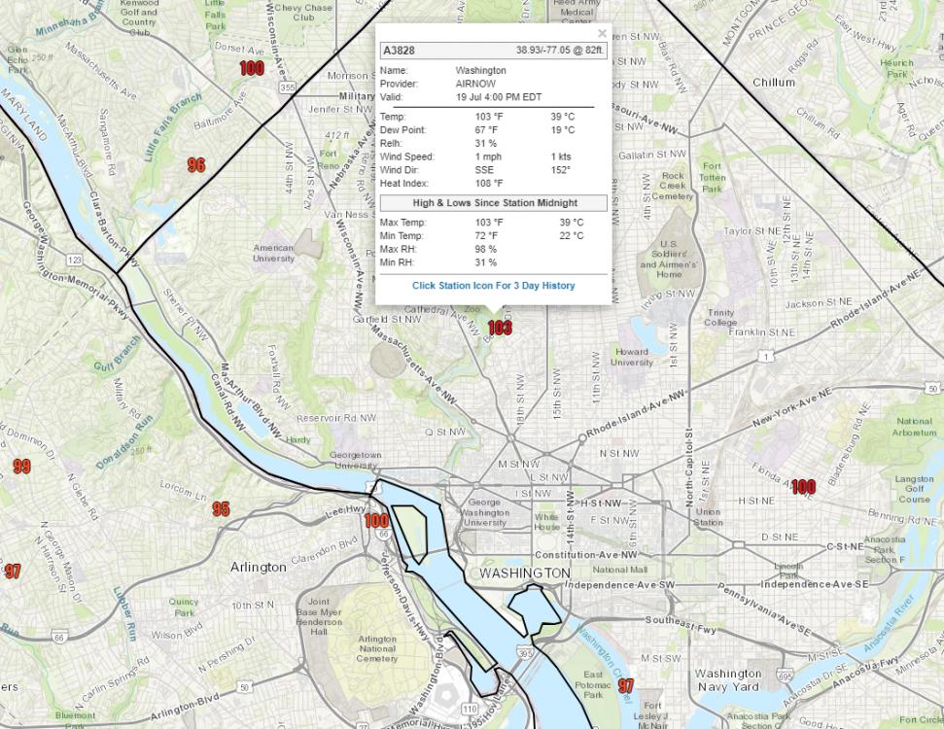The width and height of the screenshot is (944, 729).
Task: Click the High & Lows Since Station Midnight header
Action: point(493,202)
